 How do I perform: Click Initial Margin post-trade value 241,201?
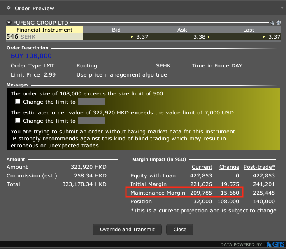(264, 184)
